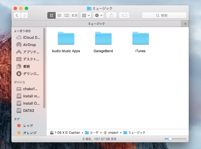Open the gear action menu
This screenshot has width=201, height=149.
point(99,15)
